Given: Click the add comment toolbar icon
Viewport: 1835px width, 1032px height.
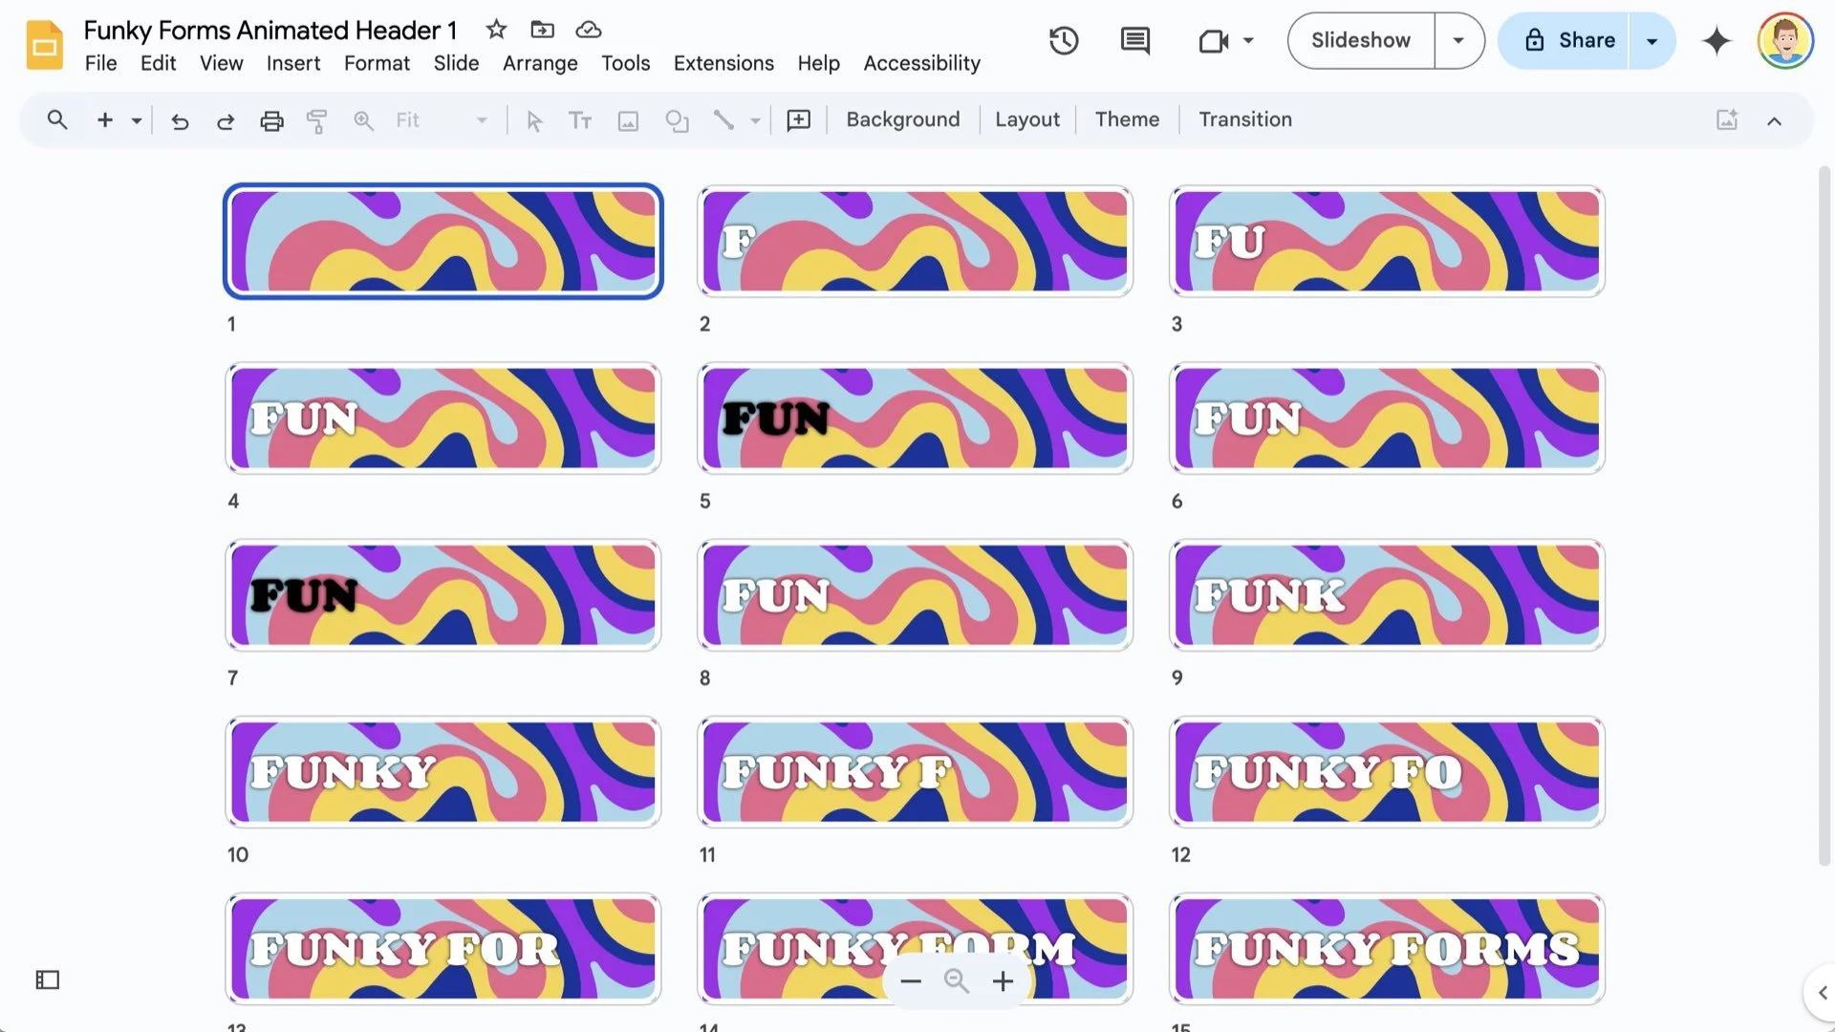Looking at the screenshot, I should 798,120.
